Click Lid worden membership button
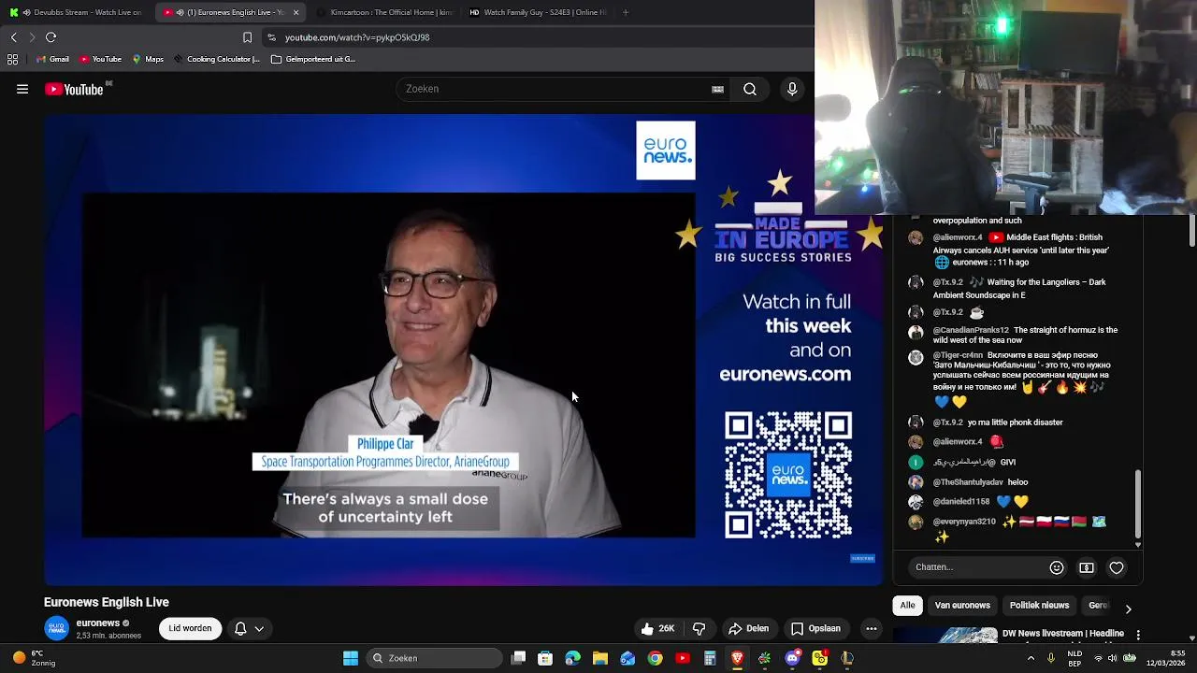 pyautogui.click(x=190, y=628)
